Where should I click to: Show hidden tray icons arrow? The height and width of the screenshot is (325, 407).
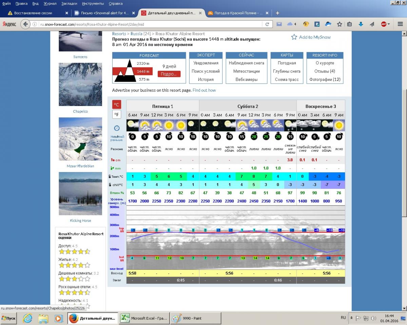coord(351,318)
